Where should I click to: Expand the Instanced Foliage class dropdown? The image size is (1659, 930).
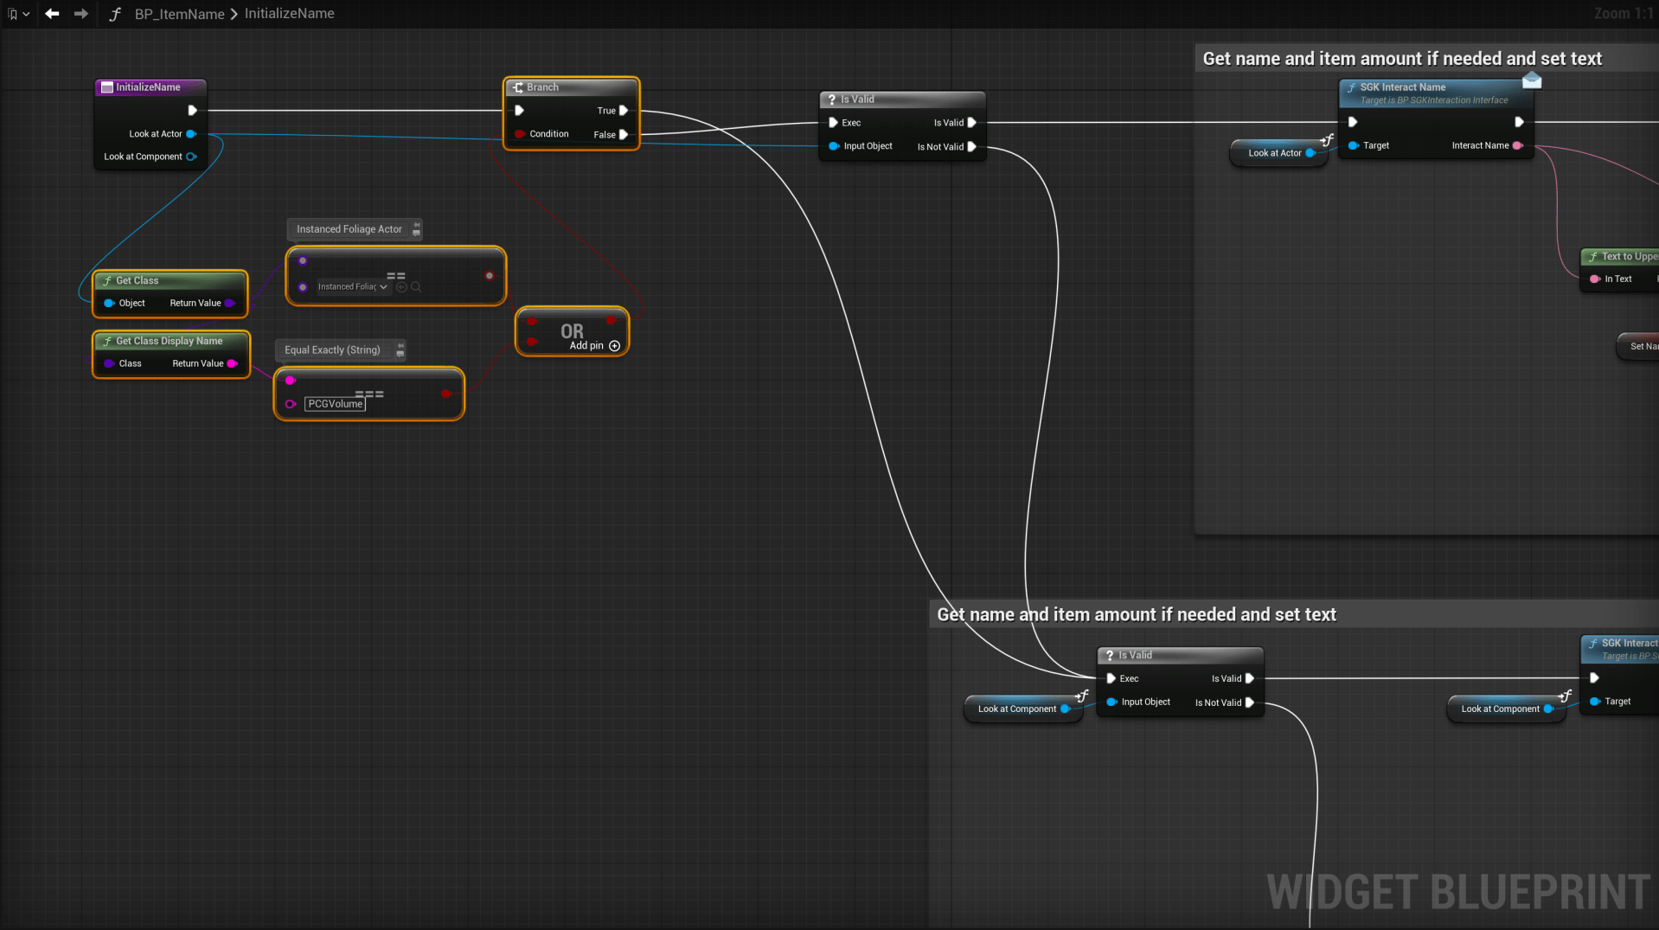tap(383, 287)
